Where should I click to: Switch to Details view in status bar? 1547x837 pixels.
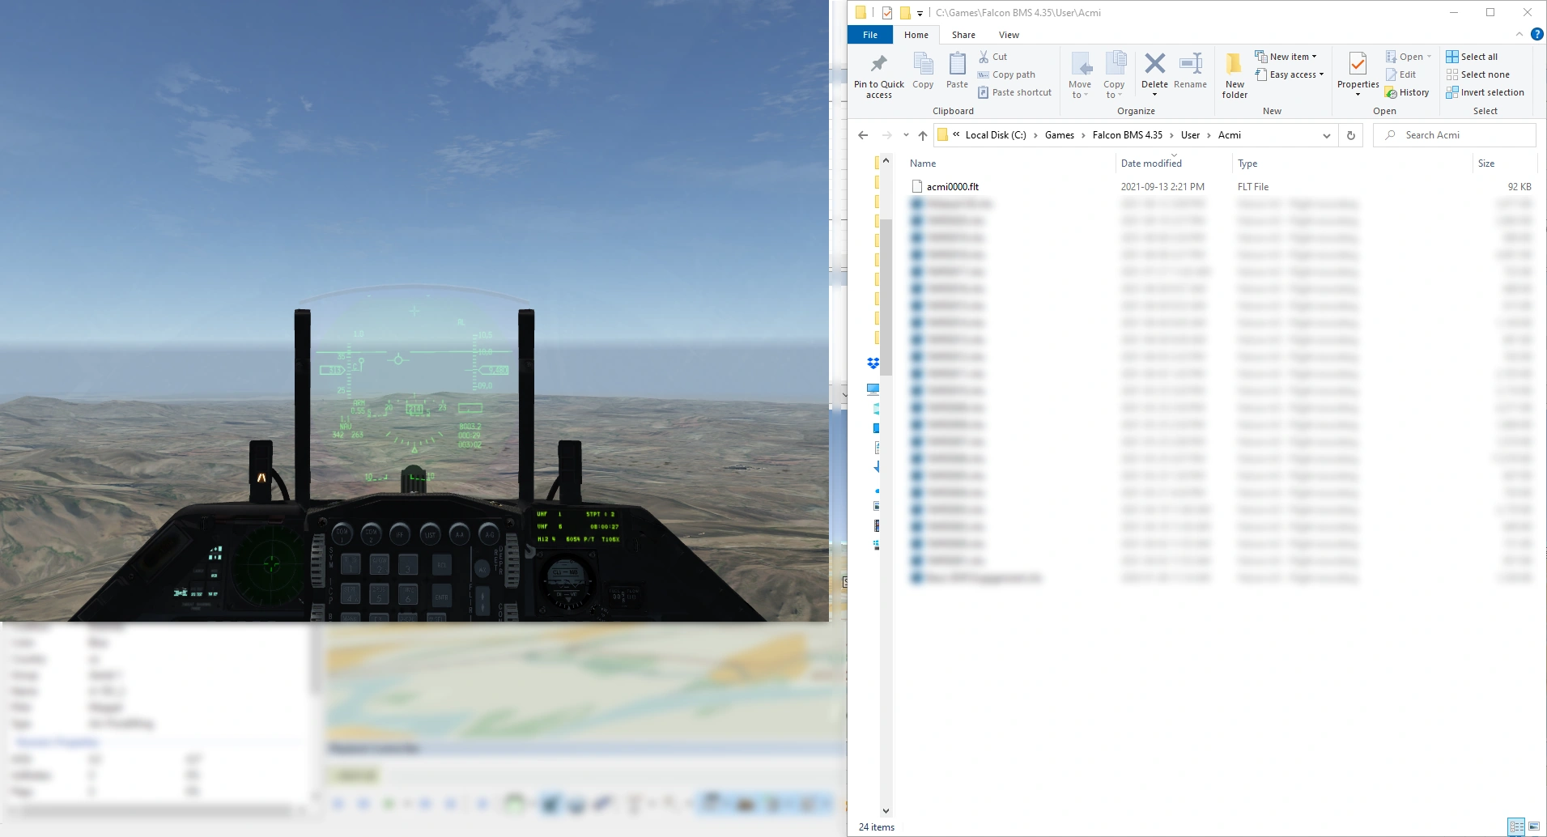point(1516,826)
